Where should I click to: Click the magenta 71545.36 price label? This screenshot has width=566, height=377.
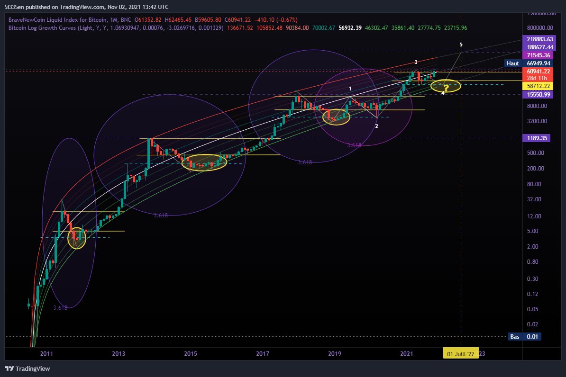[x=538, y=55]
